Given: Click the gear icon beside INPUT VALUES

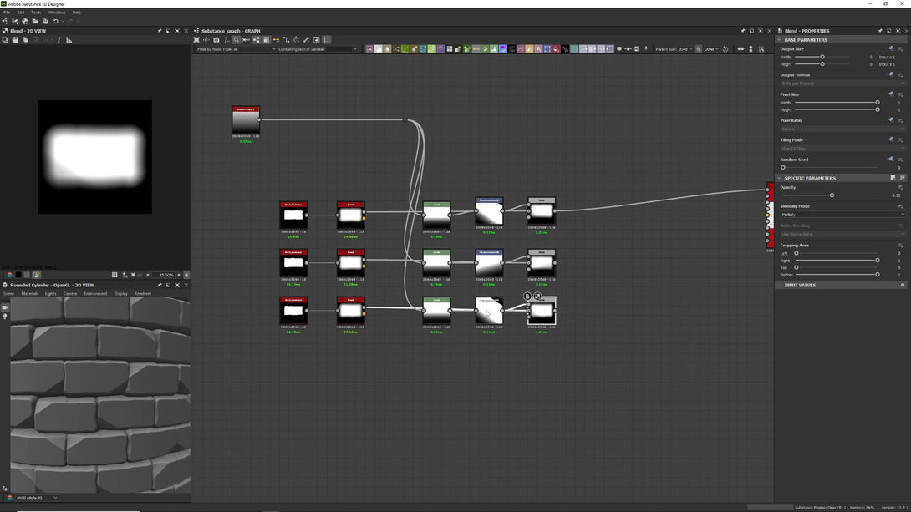Looking at the screenshot, I should [x=903, y=285].
